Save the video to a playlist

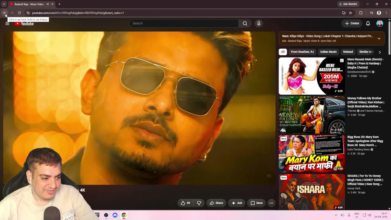coord(257,203)
